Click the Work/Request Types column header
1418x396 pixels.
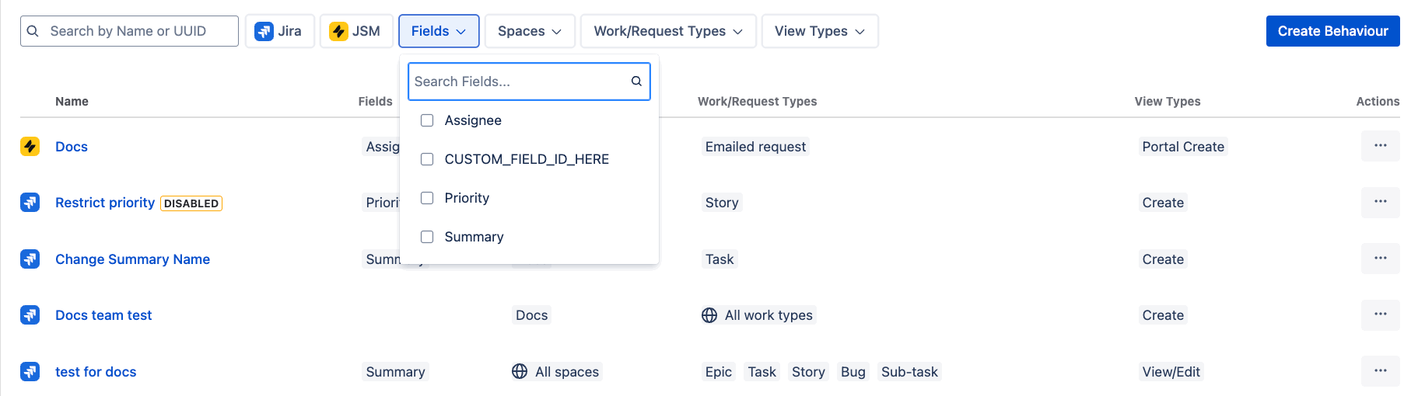757,102
